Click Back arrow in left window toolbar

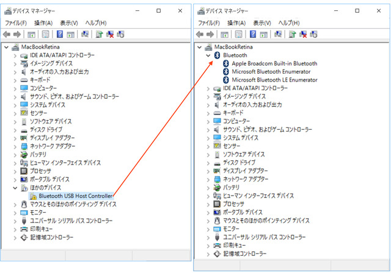click(7, 34)
